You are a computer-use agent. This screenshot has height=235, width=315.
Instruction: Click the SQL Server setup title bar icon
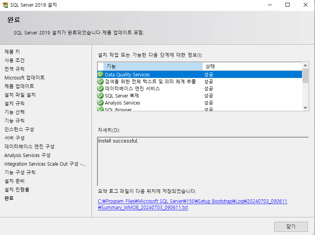point(5,5)
